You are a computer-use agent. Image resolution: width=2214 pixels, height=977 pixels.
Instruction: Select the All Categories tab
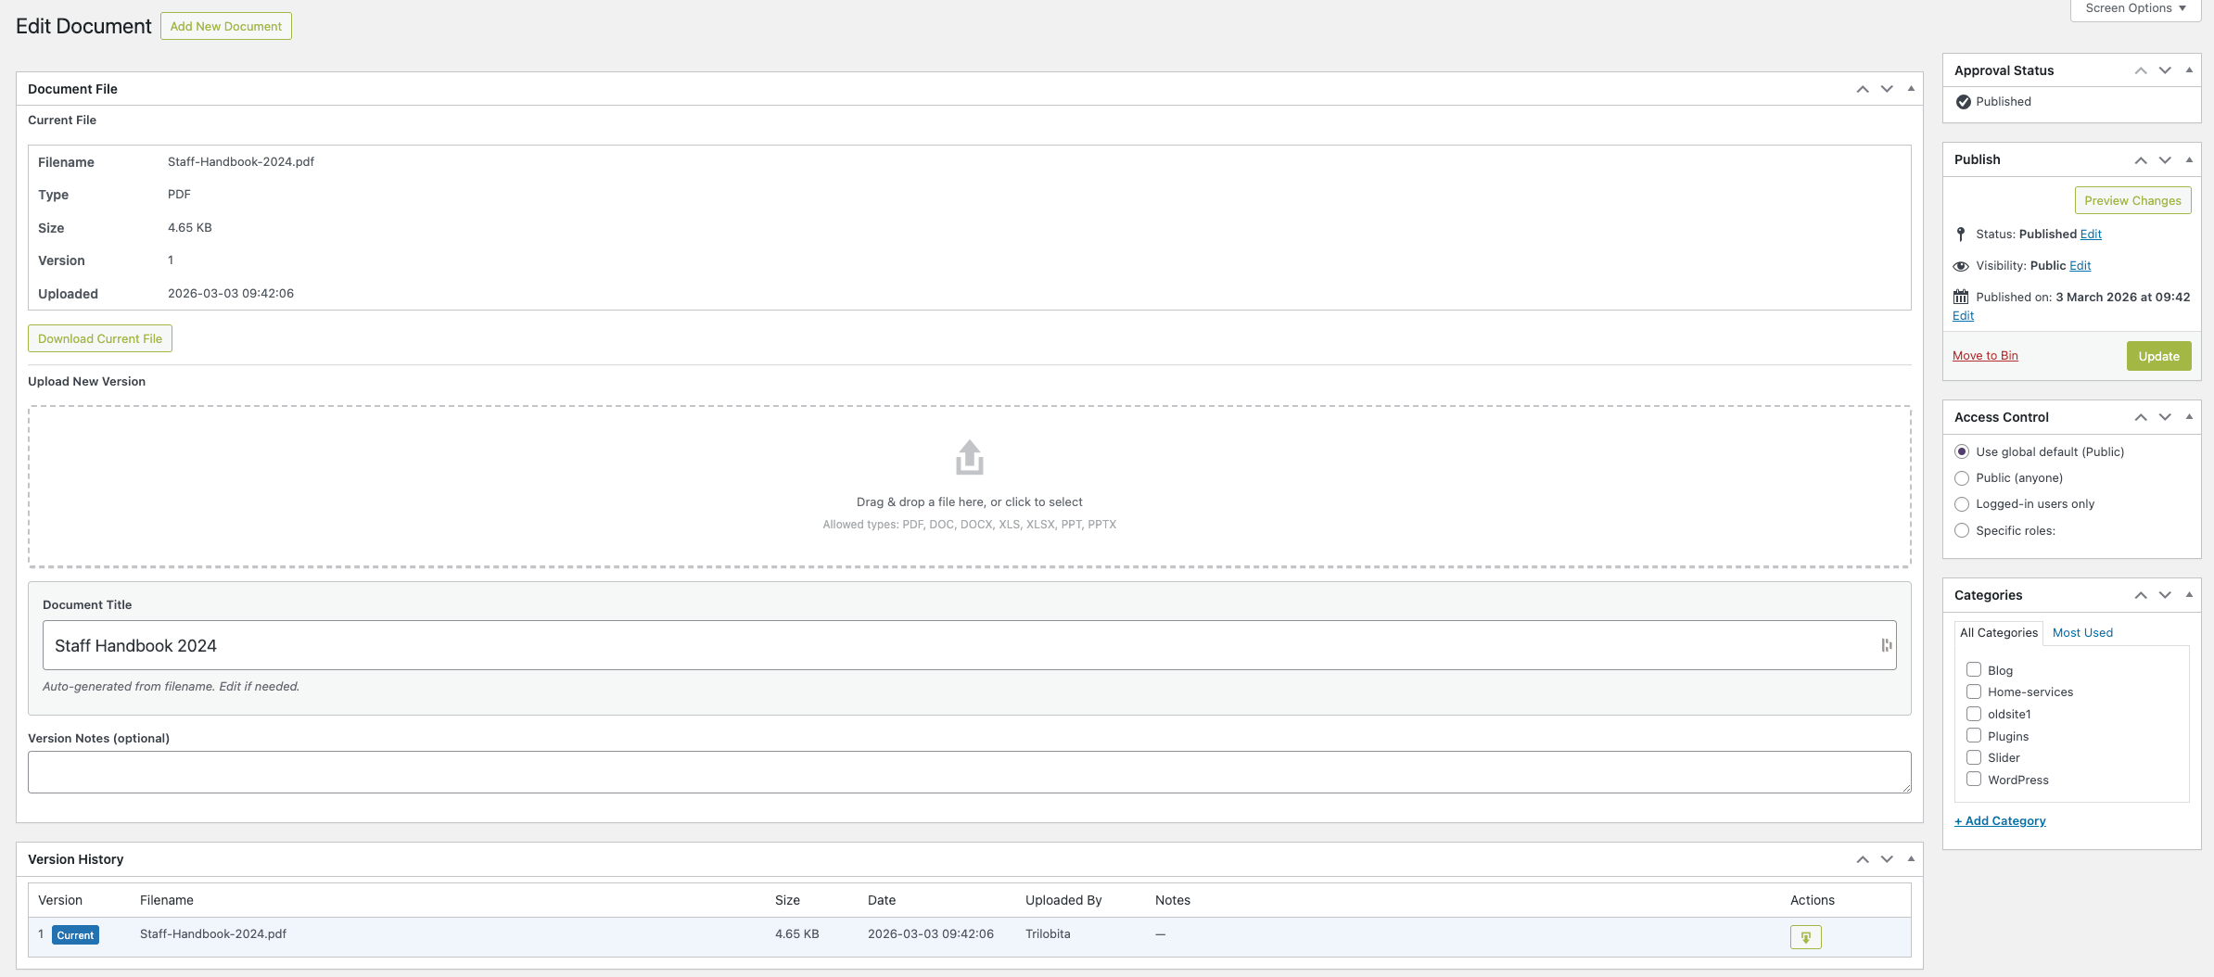1998,633
